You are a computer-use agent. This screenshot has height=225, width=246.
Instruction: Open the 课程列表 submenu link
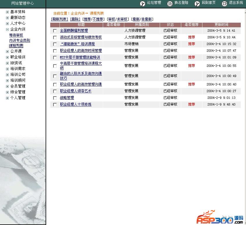[x=16, y=46]
